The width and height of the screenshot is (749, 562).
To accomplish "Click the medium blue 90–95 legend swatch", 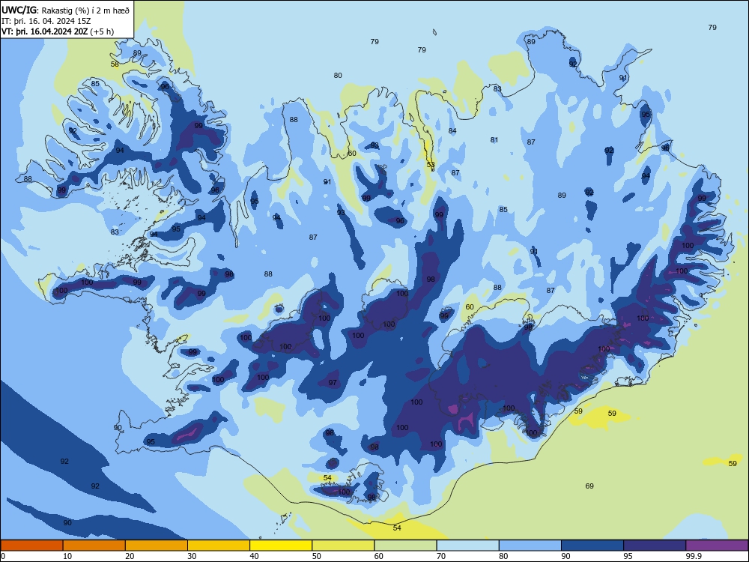I will (592, 546).
